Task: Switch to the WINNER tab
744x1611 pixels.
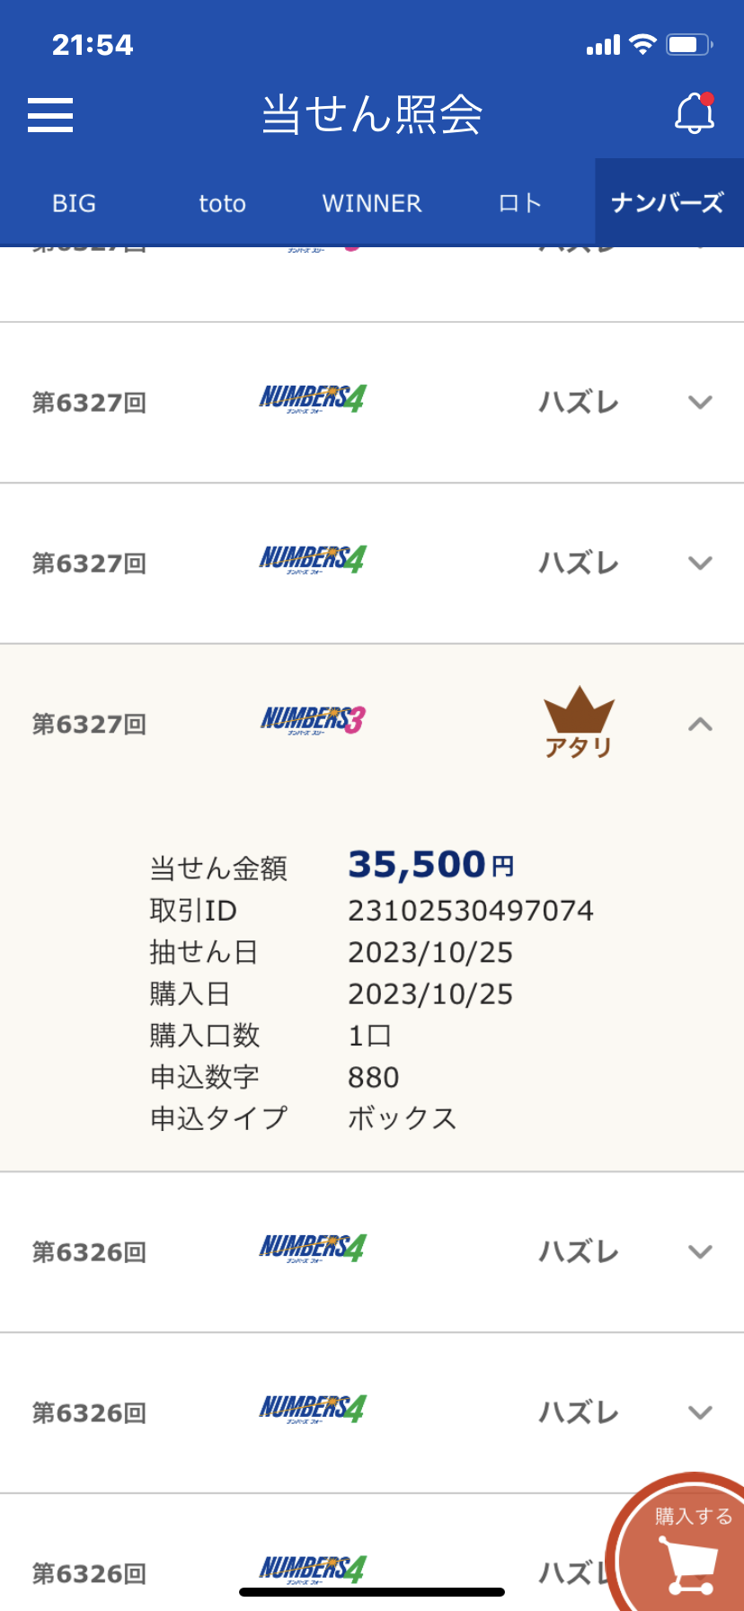Action: 372,203
